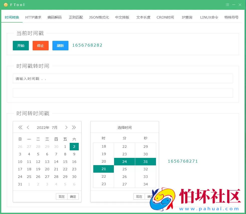Open the IP查询 tab

(x=187, y=17)
